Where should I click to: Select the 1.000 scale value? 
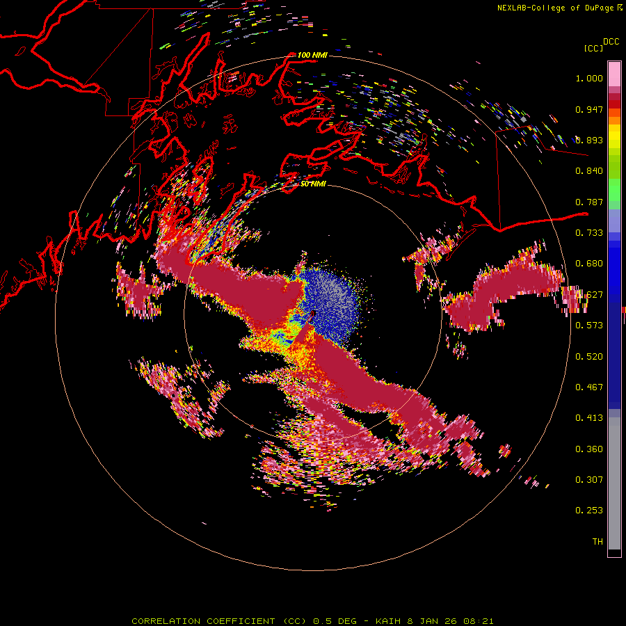(589, 78)
